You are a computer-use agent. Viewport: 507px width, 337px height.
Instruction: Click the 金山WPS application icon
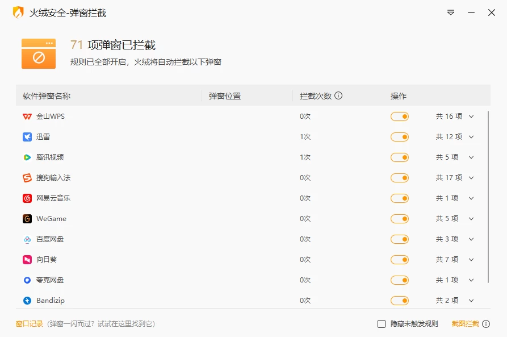27,117
